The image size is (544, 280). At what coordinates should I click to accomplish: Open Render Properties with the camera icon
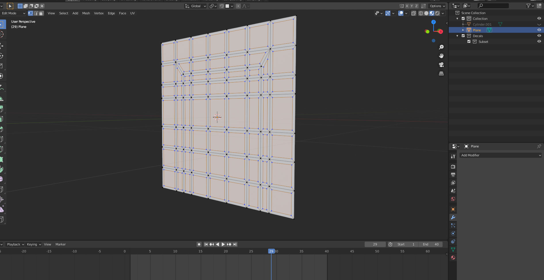pyautogui.click(x=453, y=166)
